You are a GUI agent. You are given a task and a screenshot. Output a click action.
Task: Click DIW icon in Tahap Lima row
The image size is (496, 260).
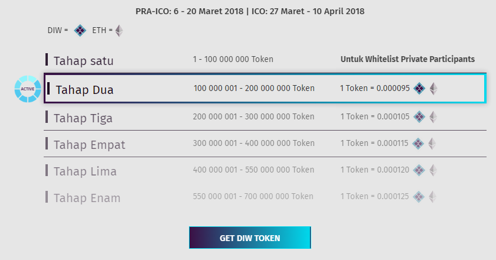point(419,170)
